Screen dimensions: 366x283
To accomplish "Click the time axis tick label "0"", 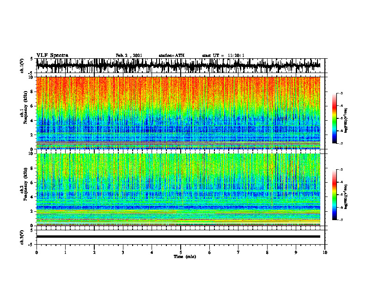I will pyautogui.click(x=37, y=252).
